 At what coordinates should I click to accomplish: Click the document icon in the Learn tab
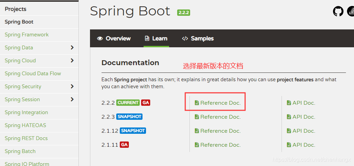(x=147, y=39)
